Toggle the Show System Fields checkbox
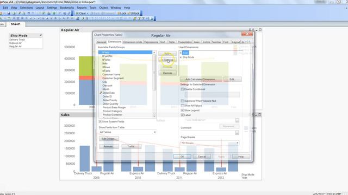 pos(100,121)
